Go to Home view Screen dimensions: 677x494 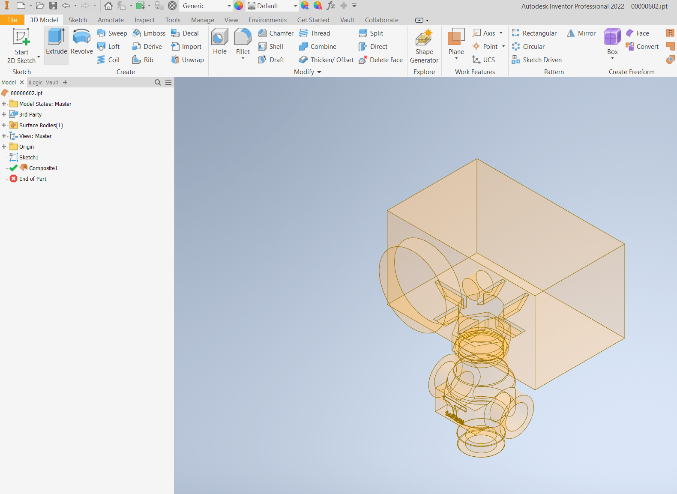click(108, 6)
